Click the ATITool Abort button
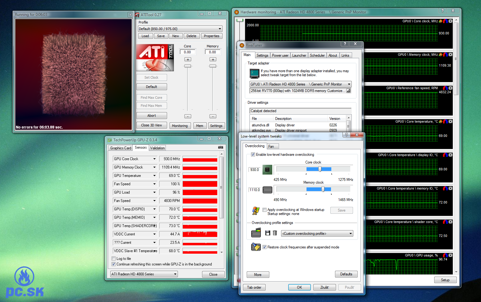The height and width of the screenshot is (302, 481). pos(152,116)
